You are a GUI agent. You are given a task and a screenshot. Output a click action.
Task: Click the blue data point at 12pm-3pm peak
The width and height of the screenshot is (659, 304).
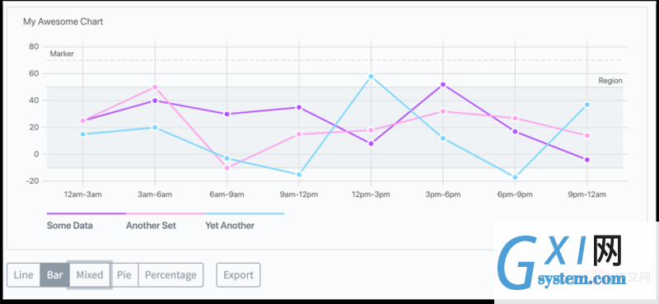click(371, 77)
